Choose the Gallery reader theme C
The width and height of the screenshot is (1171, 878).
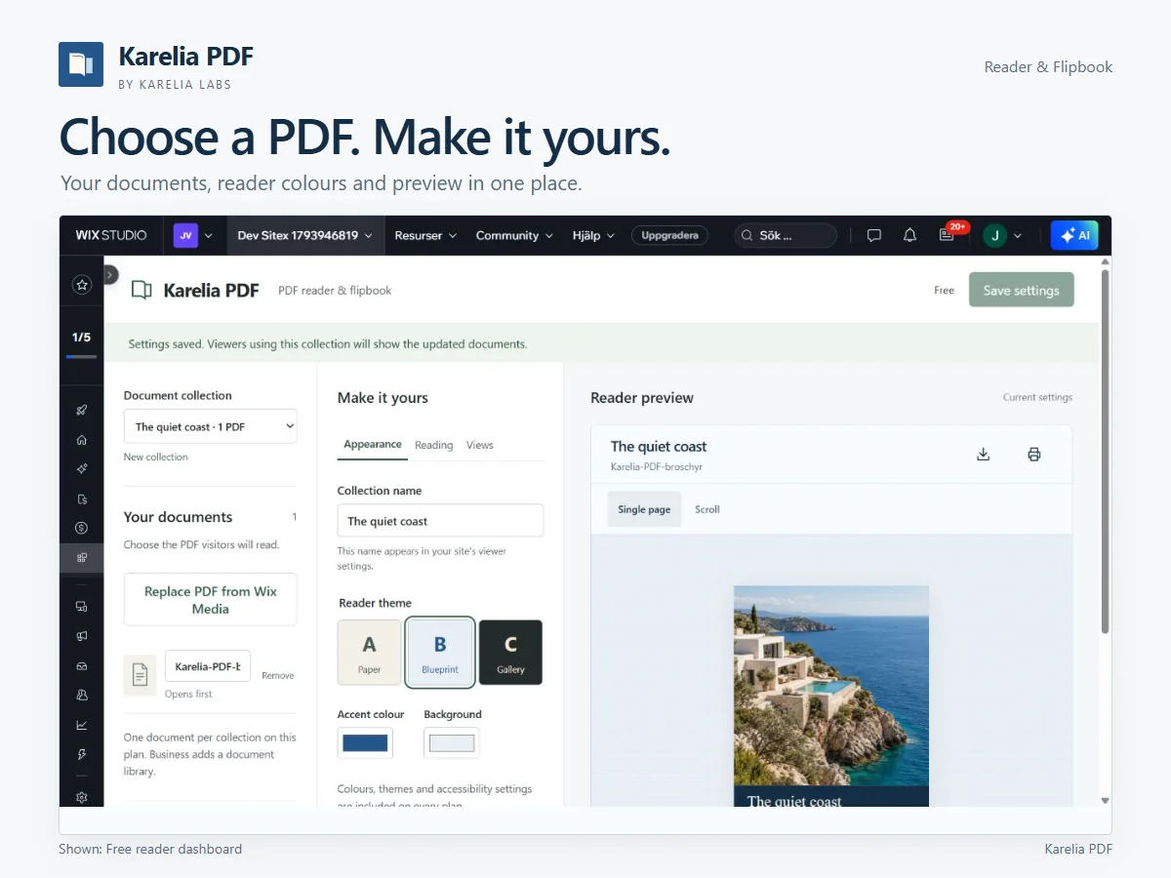click(510, 653)
